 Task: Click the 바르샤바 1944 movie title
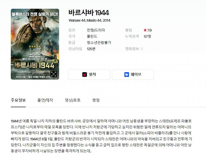(89, 13)
